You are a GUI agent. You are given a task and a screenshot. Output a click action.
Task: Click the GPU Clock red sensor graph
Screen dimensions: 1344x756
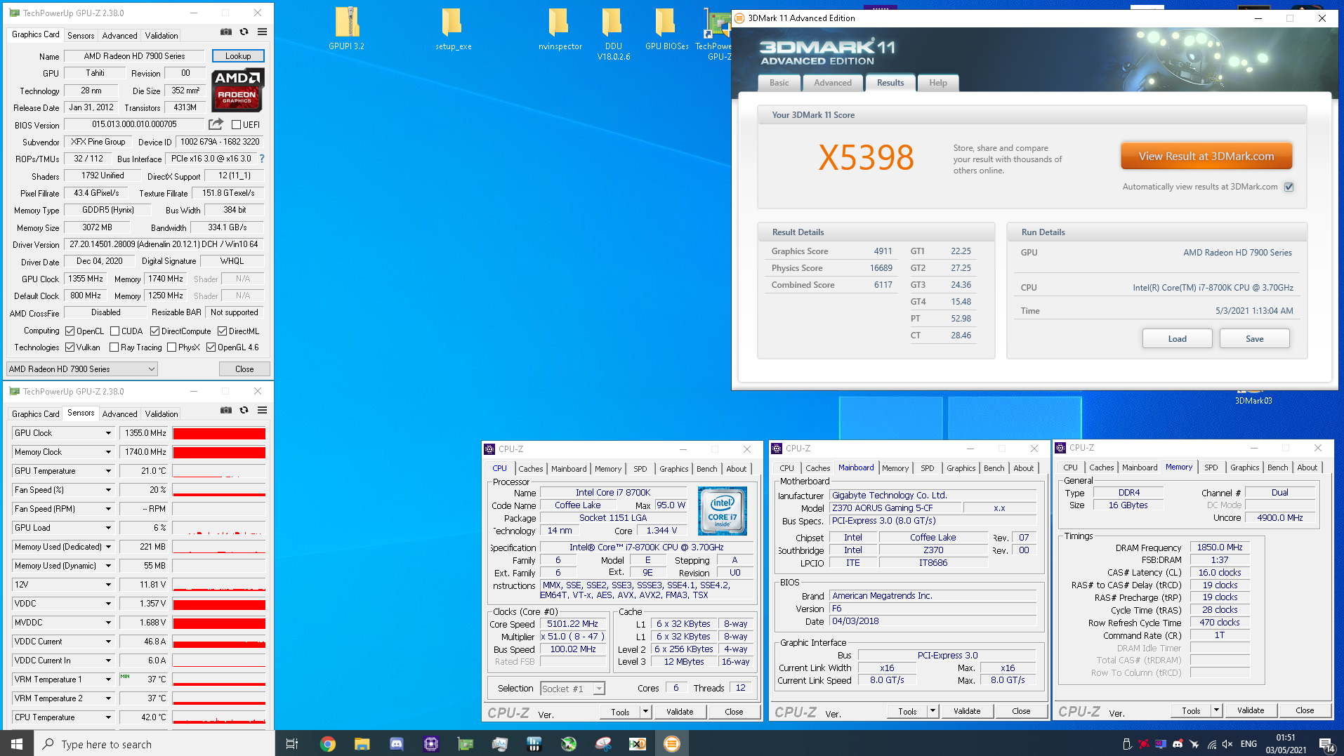[x=219, y=433]
